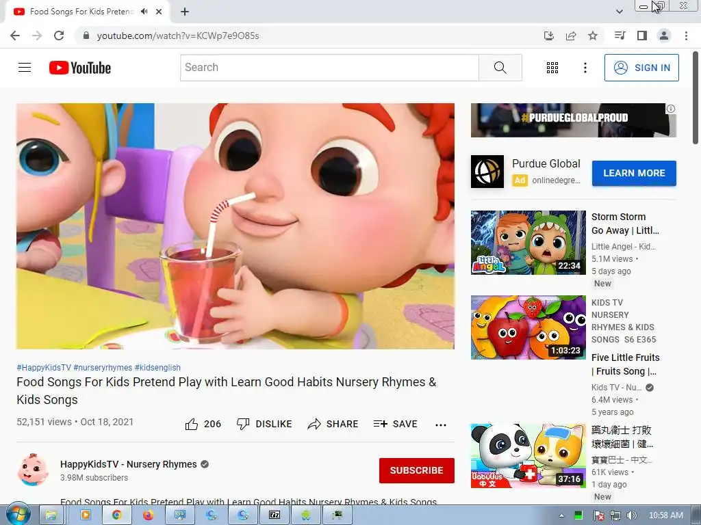Like the video with thumbs up
This screenshot has width=701, height=525.
(203, 424)
